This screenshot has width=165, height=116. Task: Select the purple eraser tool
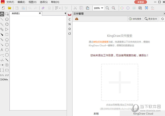(x=43, y=8)
